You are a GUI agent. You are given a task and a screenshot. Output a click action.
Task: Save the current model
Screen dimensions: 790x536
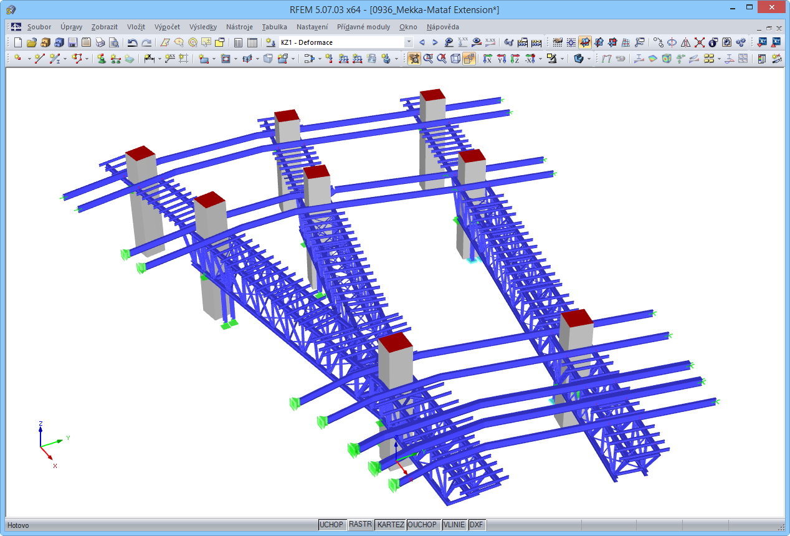click(x=72, y=42)
